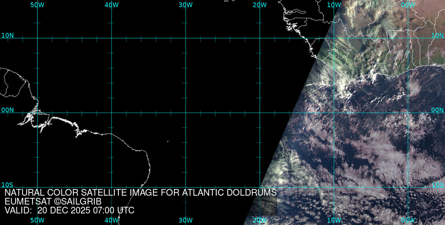
Task: Select the bottom 10W longitude label
Action: click(334, 220)
